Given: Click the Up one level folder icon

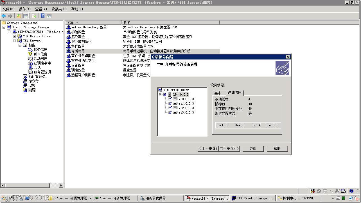Looking at the screenshot, I should (19, 16).
